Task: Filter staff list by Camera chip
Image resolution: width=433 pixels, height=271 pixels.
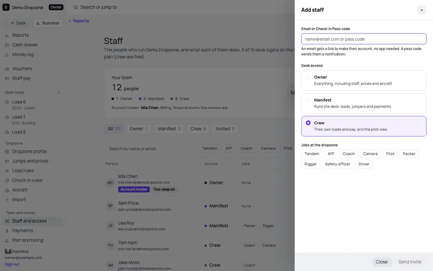Action: pos(268,149)
